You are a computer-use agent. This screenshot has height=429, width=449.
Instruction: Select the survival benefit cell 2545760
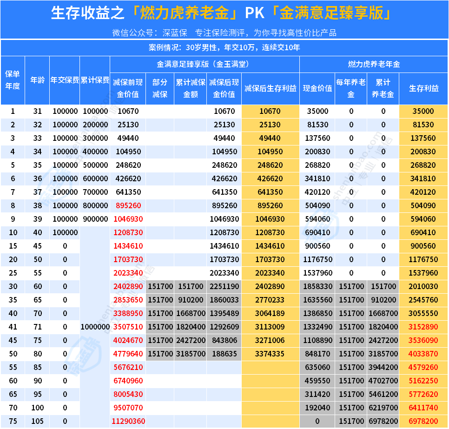pos(423,300)
